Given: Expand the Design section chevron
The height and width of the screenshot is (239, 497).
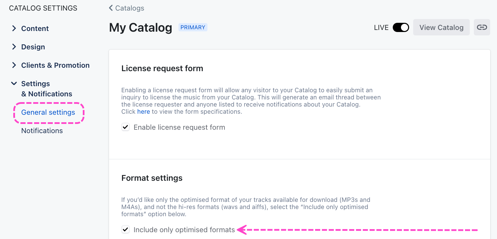Looking at the screenshot, I should [14, 47].
